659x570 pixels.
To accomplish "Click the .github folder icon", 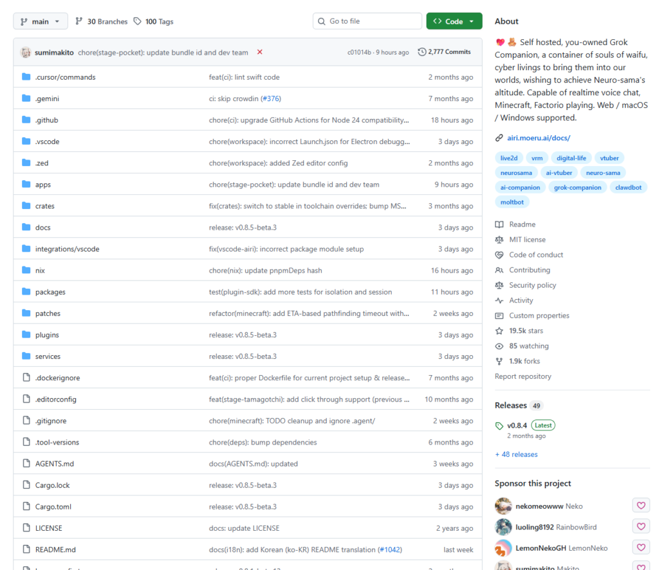I will point(26,120).
